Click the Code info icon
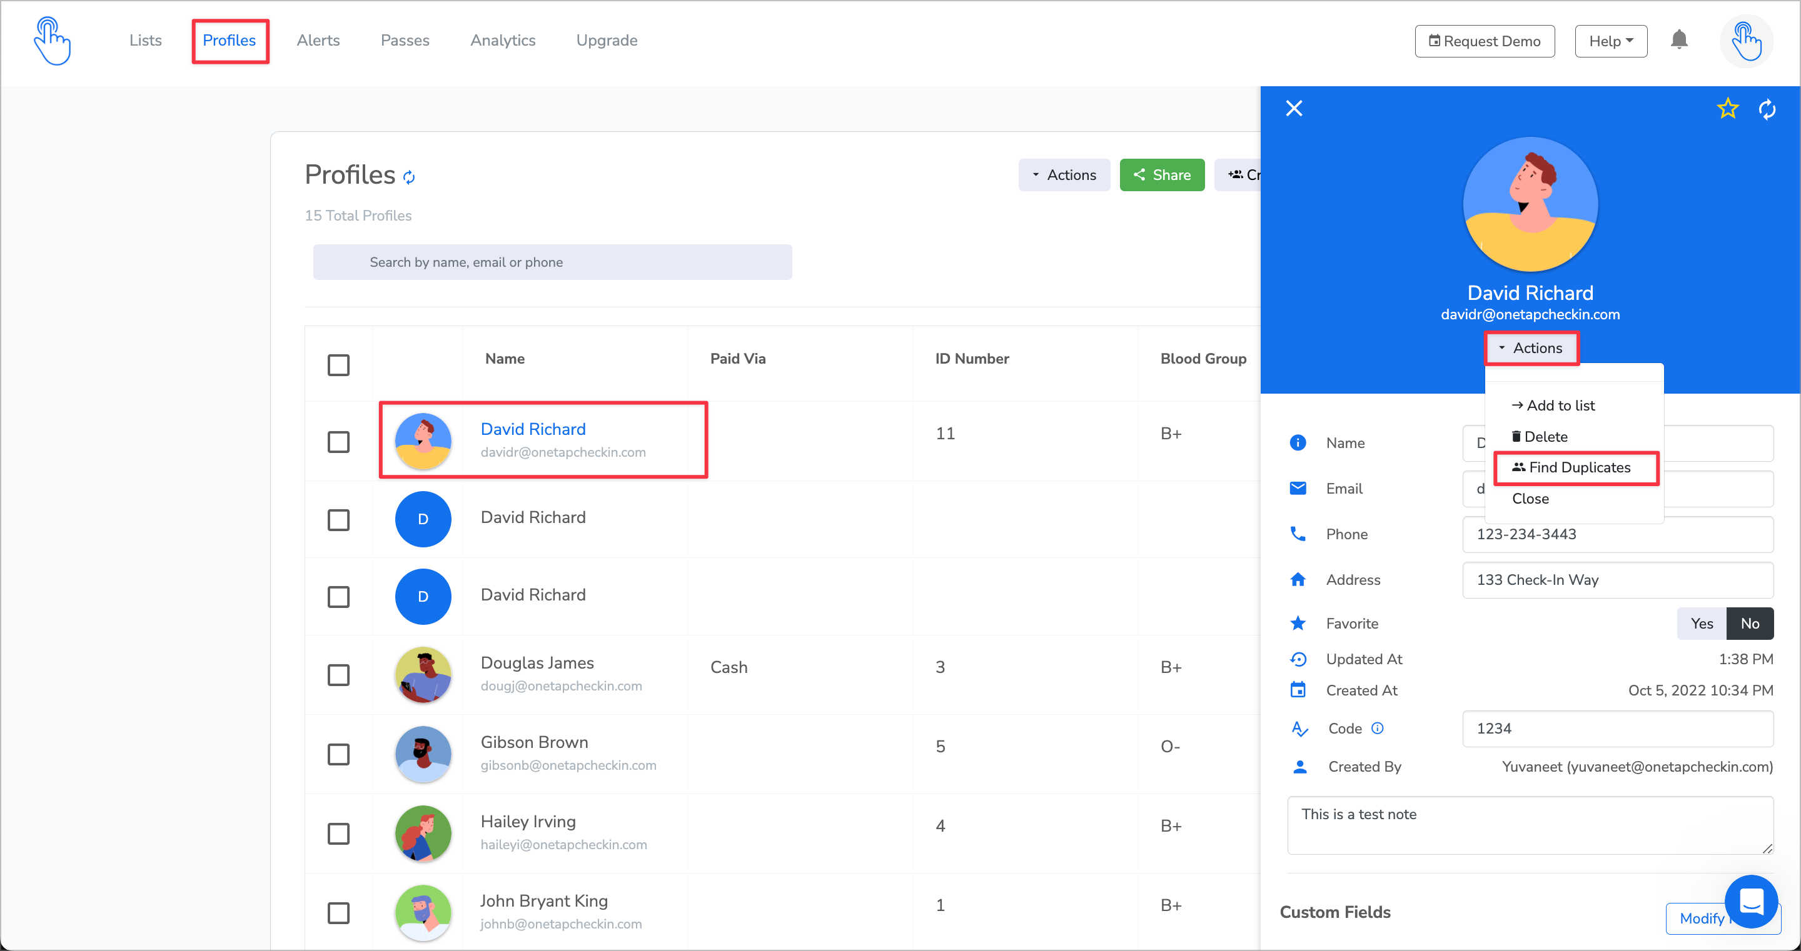The width and height of the screenshot is (1801, 951). (x=1376, y=728)
